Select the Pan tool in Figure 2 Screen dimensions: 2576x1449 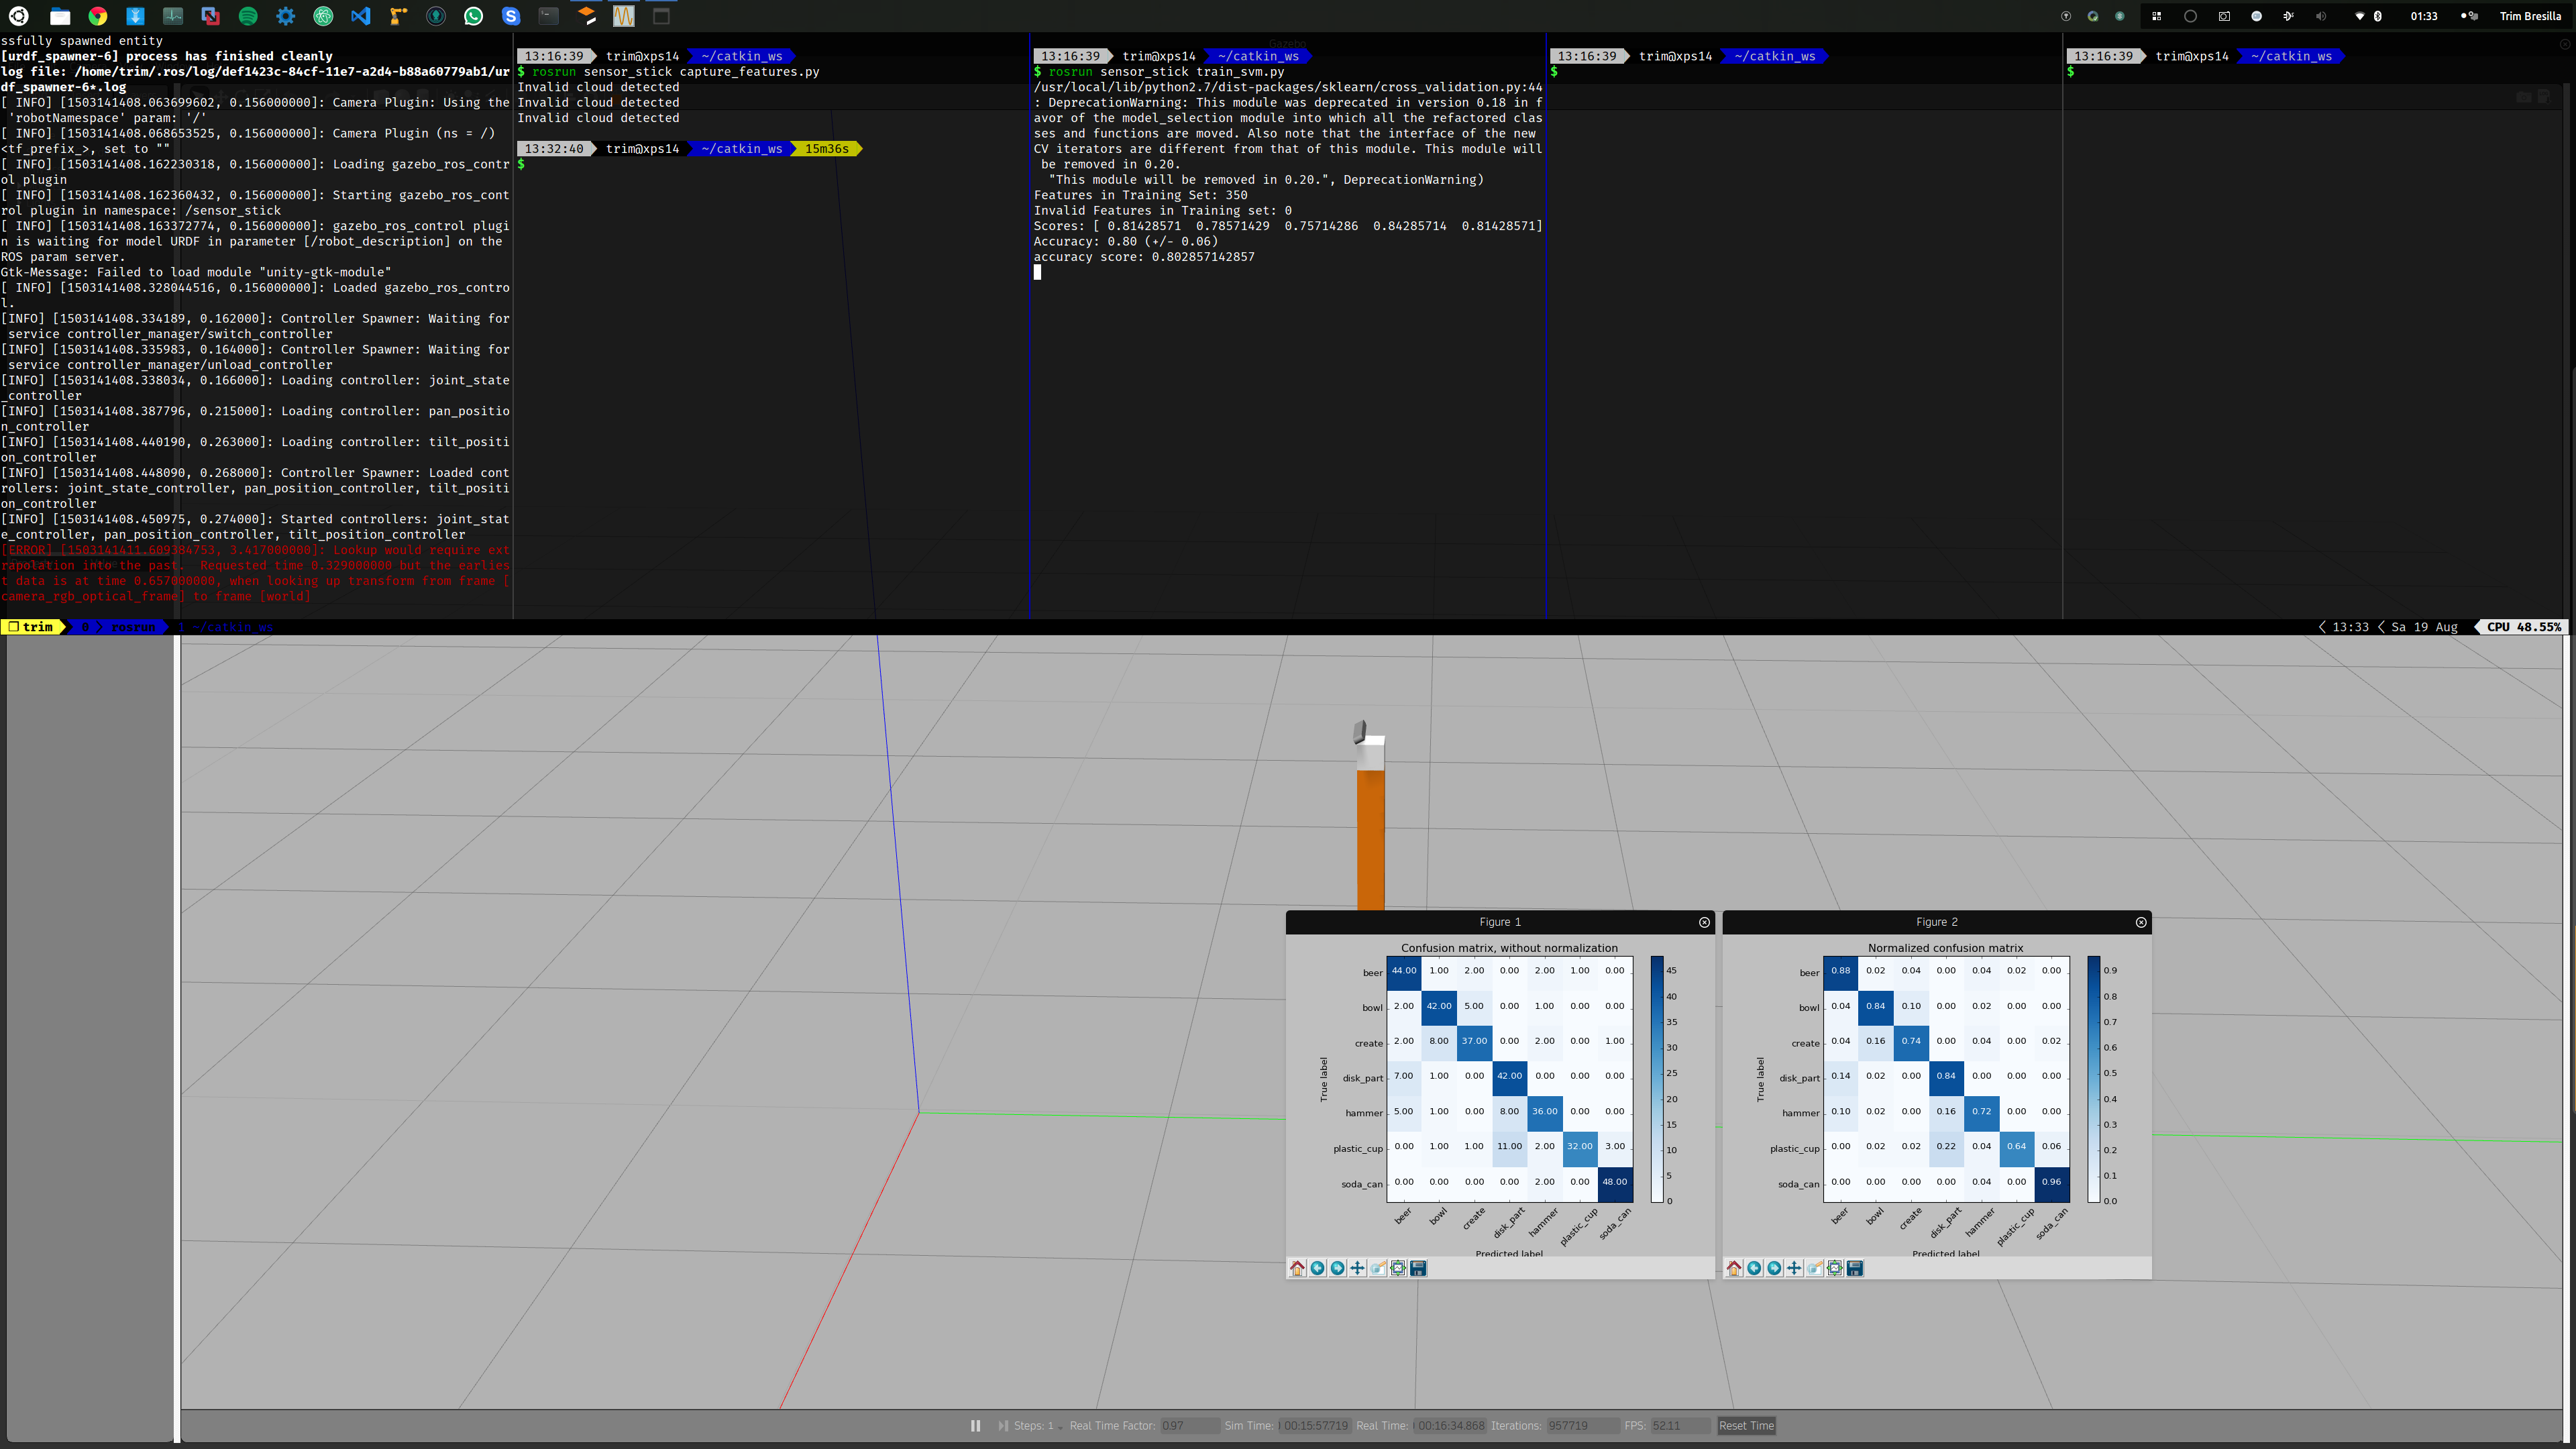coord(1794,1268)
